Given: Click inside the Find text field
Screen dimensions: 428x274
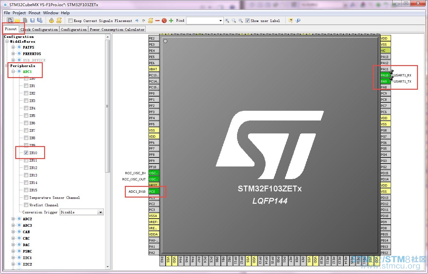Looking at the screenshot, I should pos(202,21).
